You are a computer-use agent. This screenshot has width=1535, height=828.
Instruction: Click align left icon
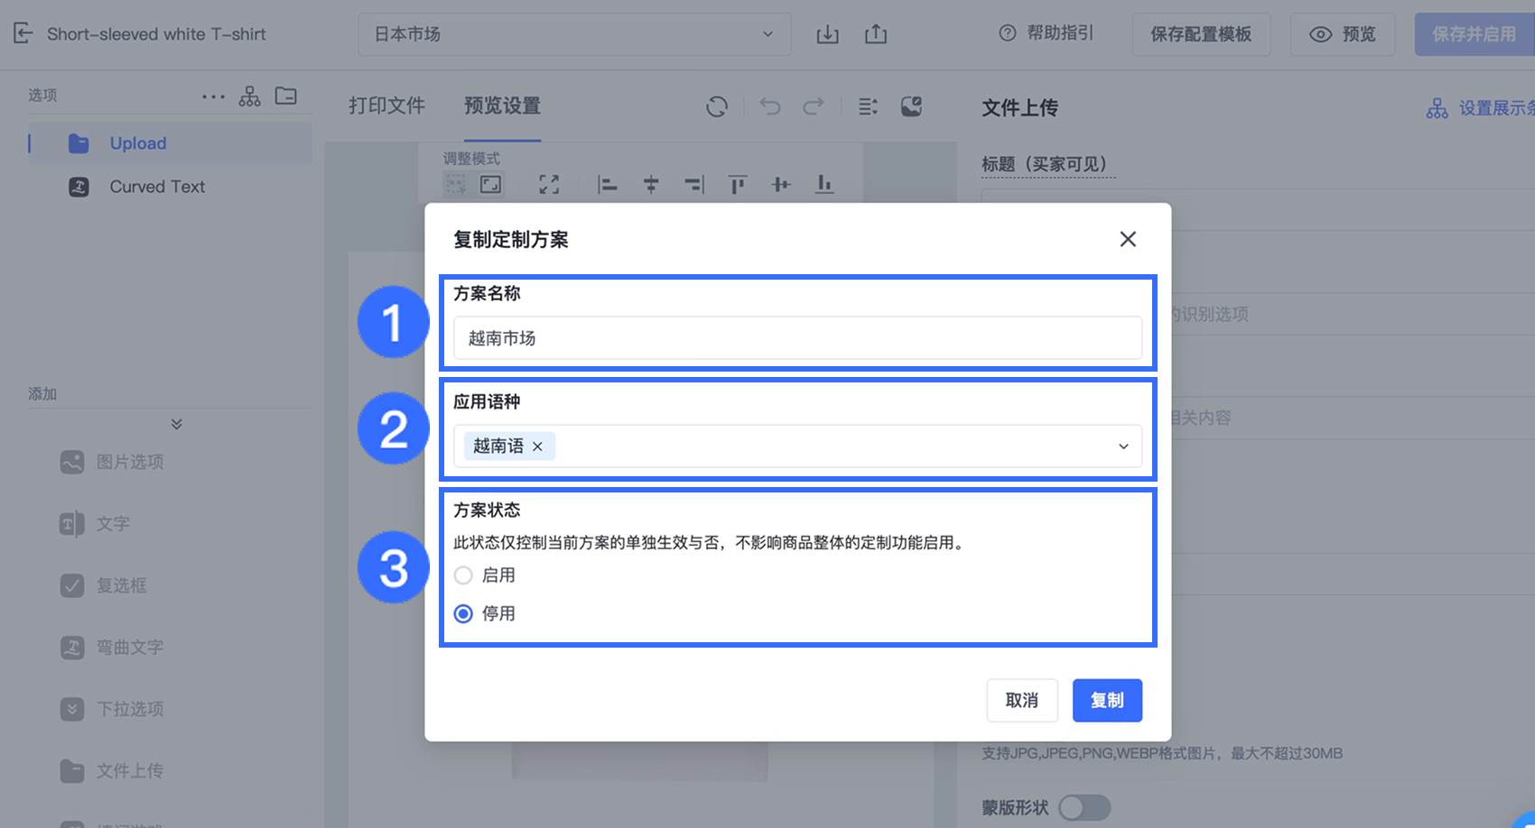[x=608, y=185]
